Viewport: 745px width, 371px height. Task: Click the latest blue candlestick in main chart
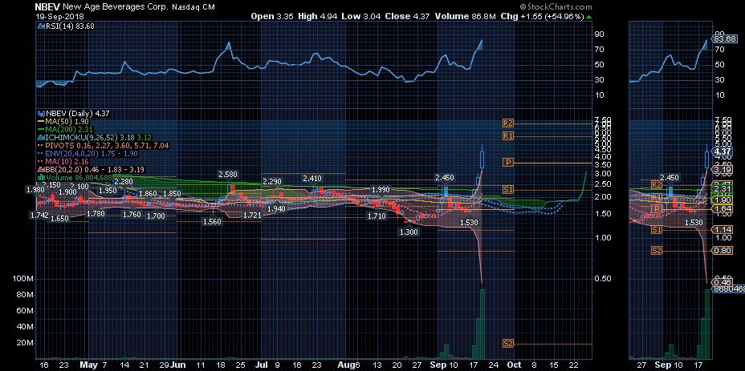(482, 159)
